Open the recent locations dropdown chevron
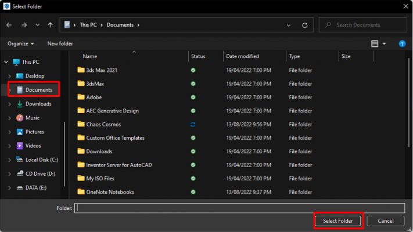 (x=38, y=25)
